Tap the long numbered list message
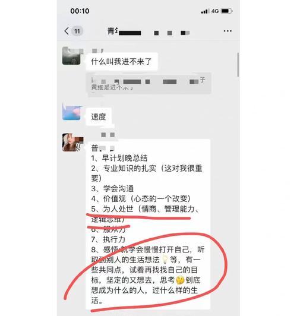This screenshot has width=297, height=316. 148,224
